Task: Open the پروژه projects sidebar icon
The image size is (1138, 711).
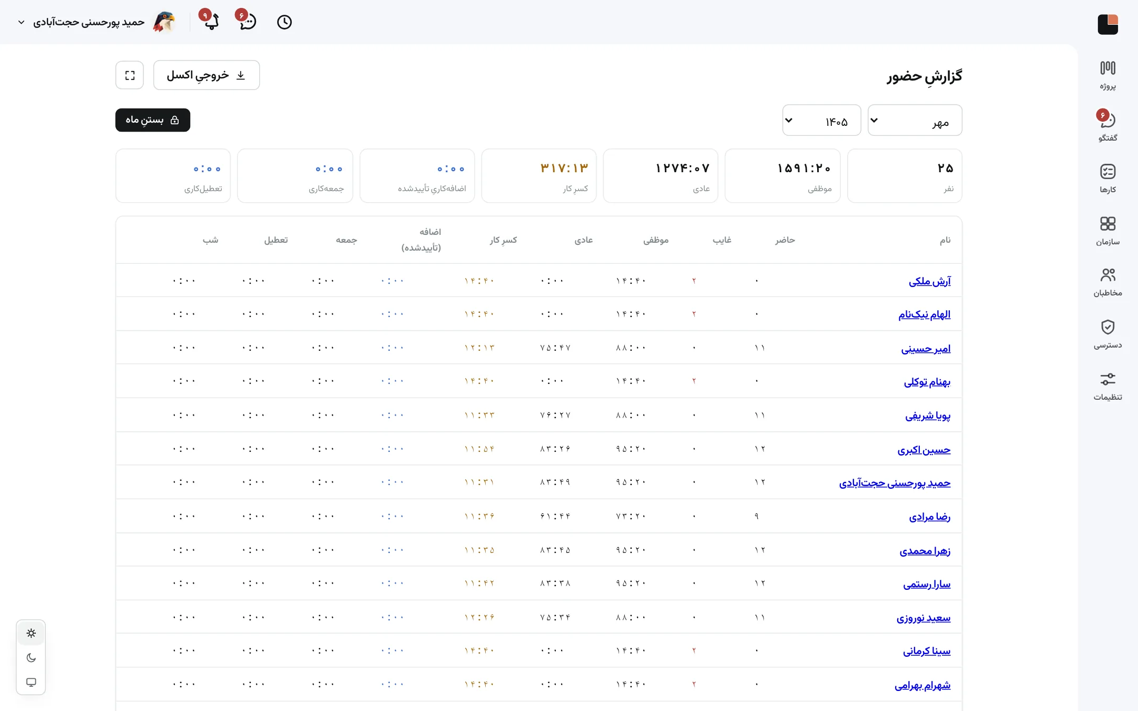Action: [1107, 75]
